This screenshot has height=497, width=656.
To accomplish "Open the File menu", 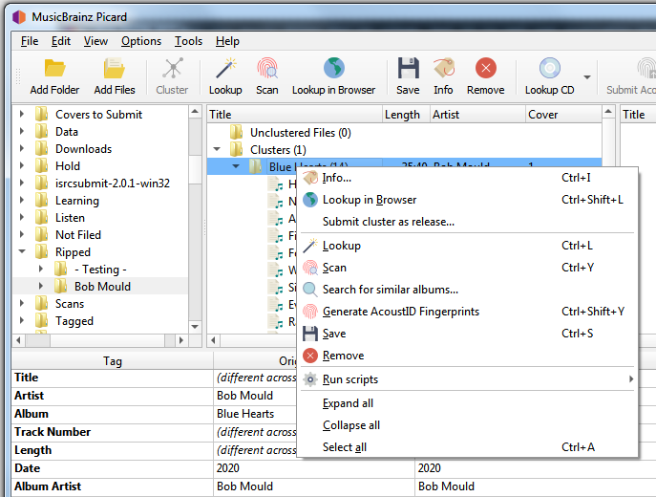I will [x=30, y=41].
